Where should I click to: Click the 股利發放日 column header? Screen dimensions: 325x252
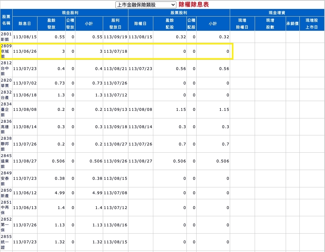click(x=115, y=23)
